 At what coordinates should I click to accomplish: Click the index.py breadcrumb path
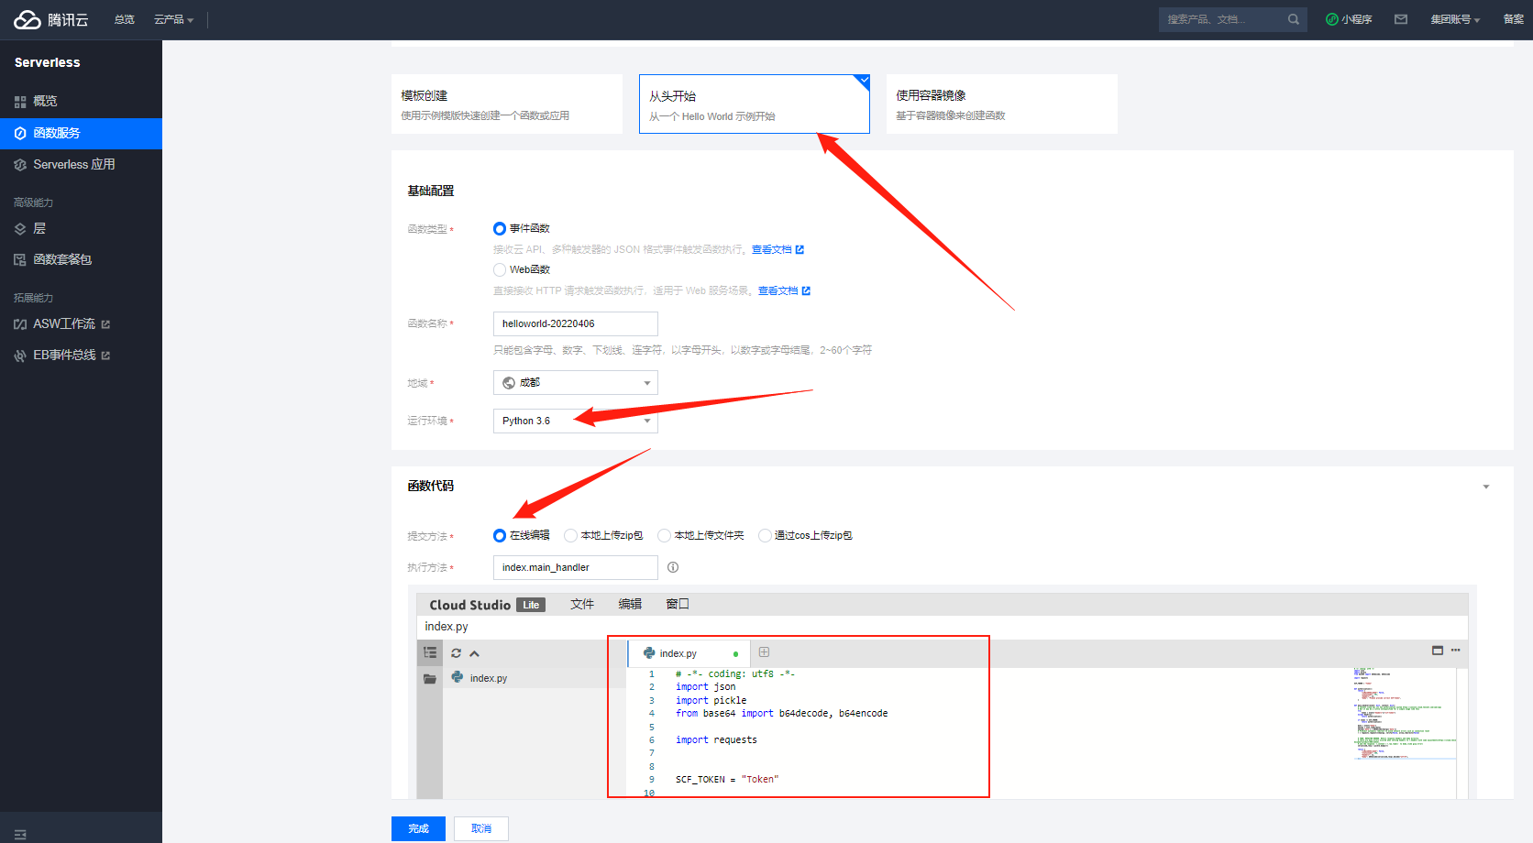447,627
